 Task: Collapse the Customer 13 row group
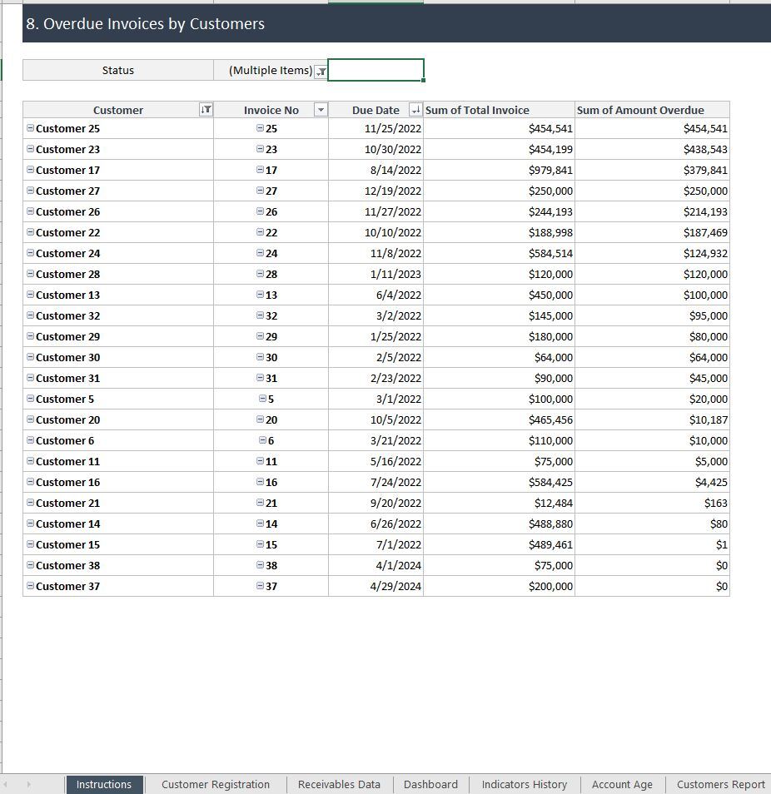31,294
